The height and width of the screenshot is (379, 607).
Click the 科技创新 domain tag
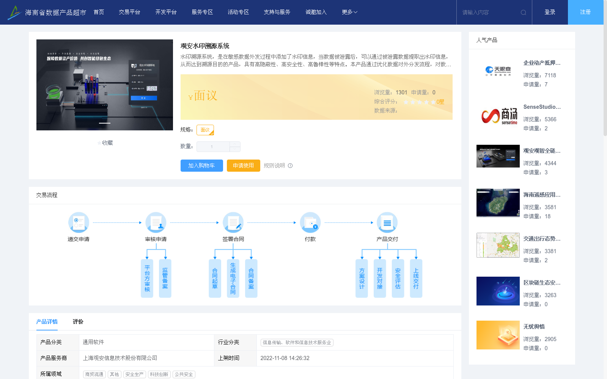(159, 374)
